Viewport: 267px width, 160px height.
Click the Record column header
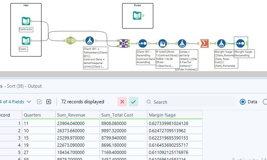click(x=11, y=115)
